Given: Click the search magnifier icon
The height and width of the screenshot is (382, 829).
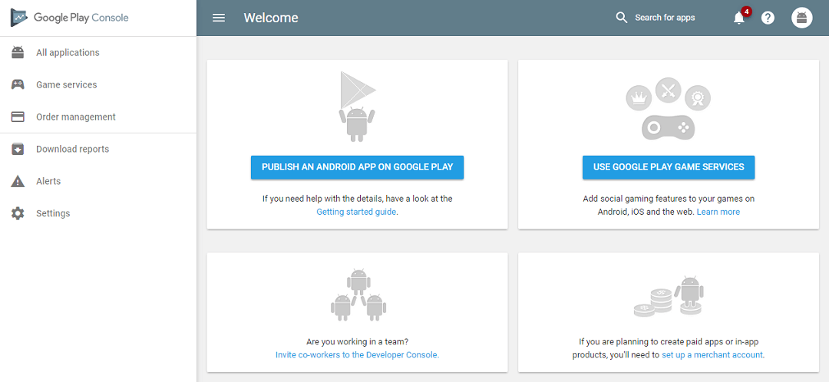Looking at the screenshot, I should click(x=622, y=18).
